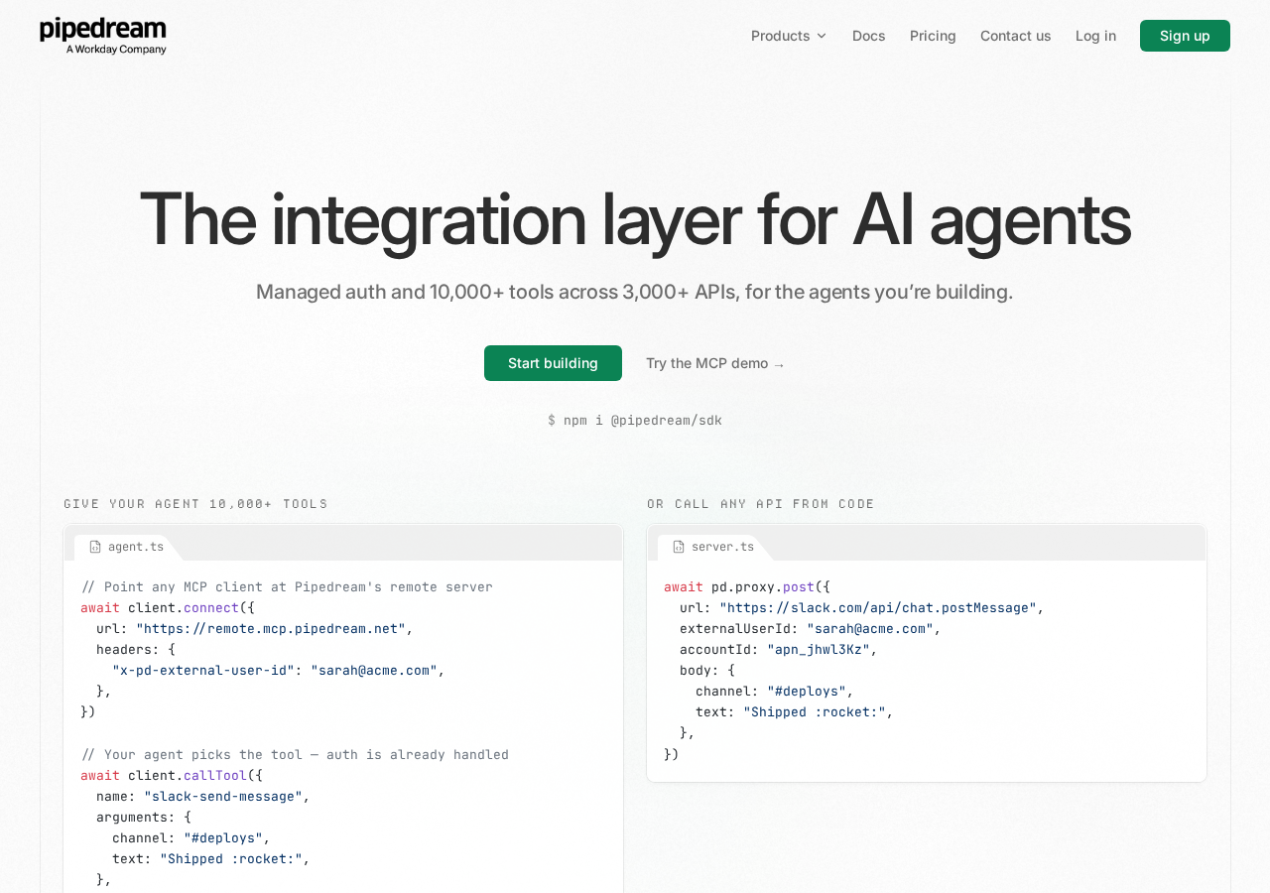This screenshot has height=893, width=1270.
Task: Go to the Pricing page
Action: [x=933, y=36]
